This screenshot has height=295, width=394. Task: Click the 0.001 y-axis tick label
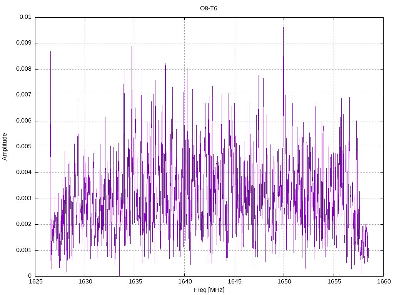[x=23, y=250]
